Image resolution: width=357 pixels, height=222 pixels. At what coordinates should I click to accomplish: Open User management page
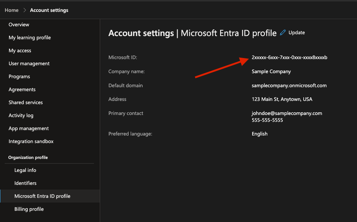click(x=29, y=63)
